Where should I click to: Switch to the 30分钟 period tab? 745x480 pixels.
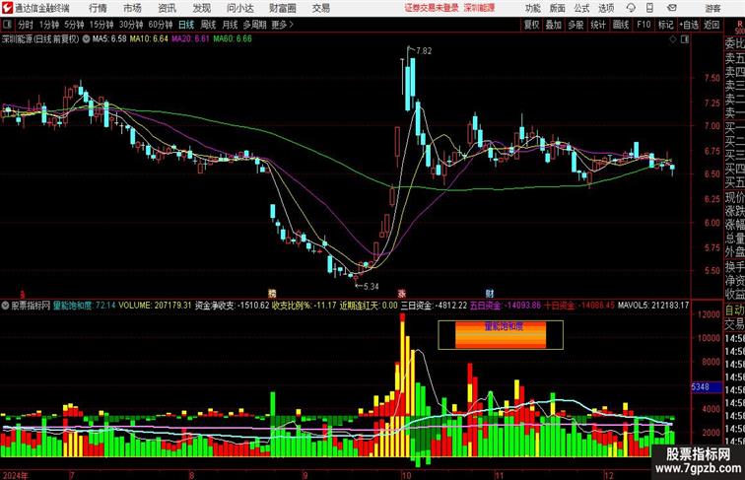(131, 25)
